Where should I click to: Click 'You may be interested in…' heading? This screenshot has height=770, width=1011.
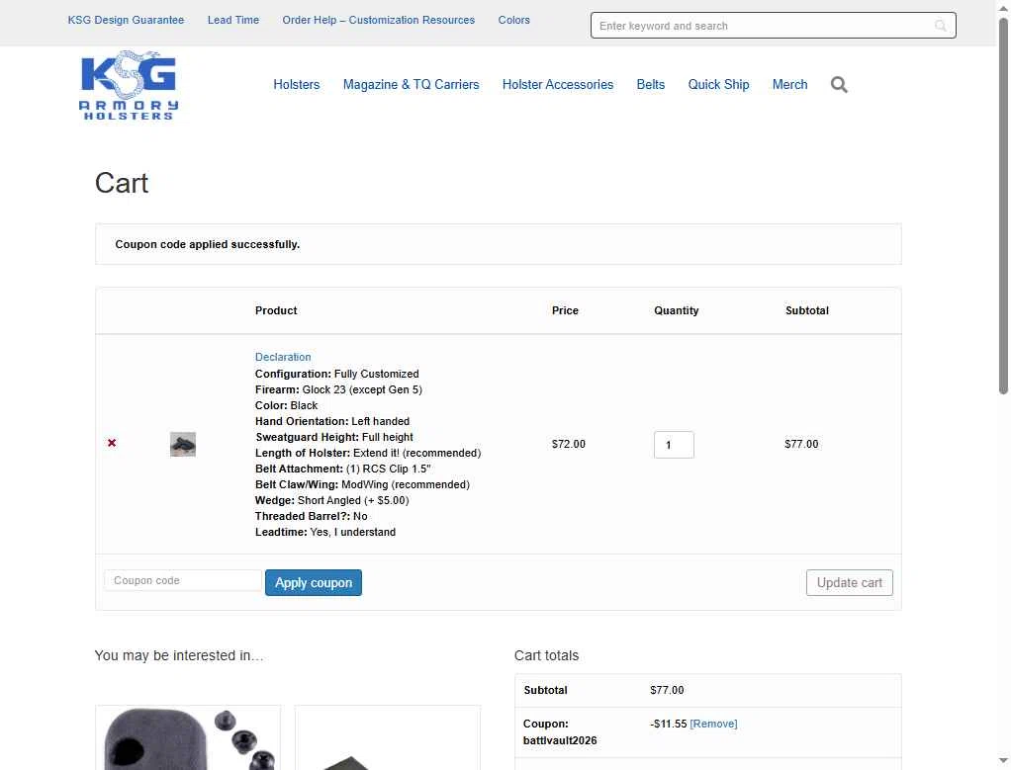point(179,655)
